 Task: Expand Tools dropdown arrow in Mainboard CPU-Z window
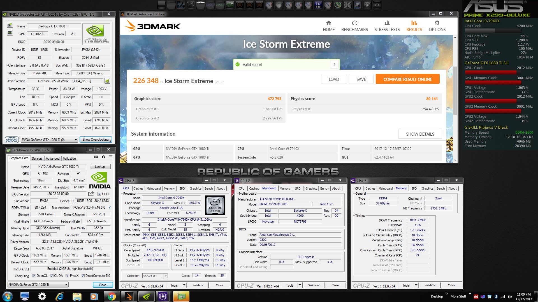[x=300, y=285]
